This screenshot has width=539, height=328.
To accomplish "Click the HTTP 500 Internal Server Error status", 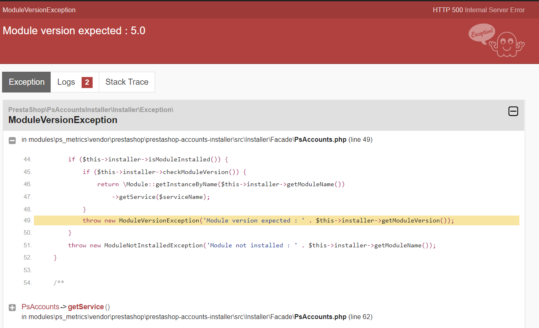I will [479, 10].
